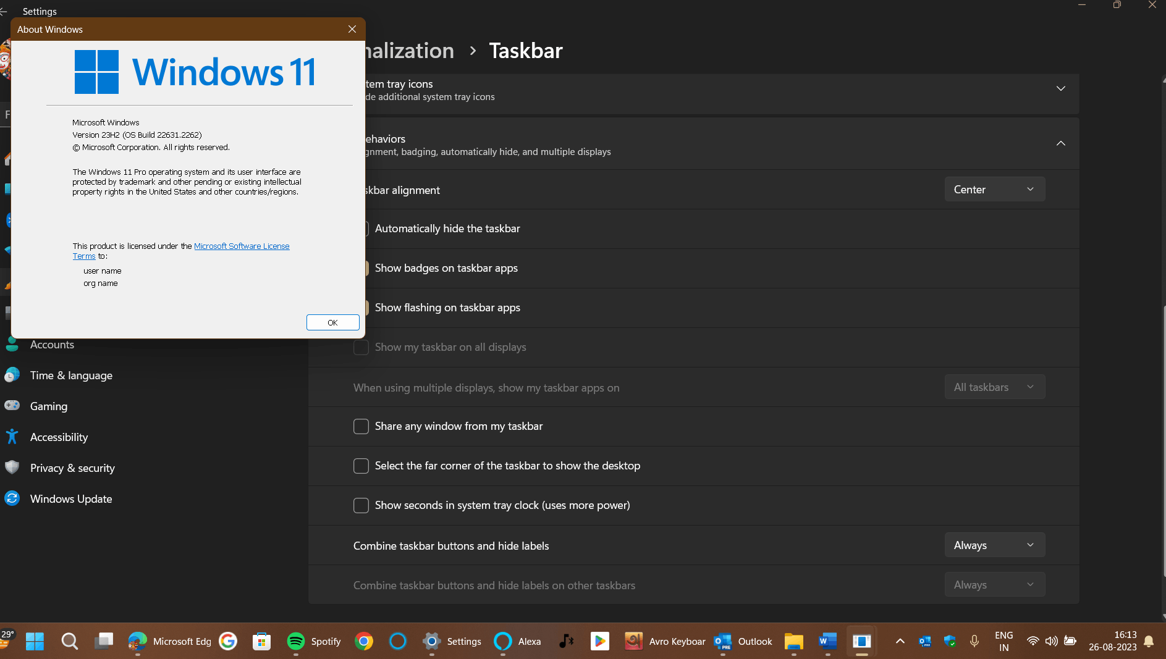
Task: Show hidden system tray icons
Action: pyautogui.click(x=900, y=642)
